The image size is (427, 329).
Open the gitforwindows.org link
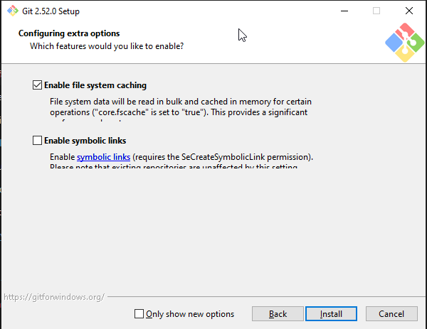click(x=54, y=296)
